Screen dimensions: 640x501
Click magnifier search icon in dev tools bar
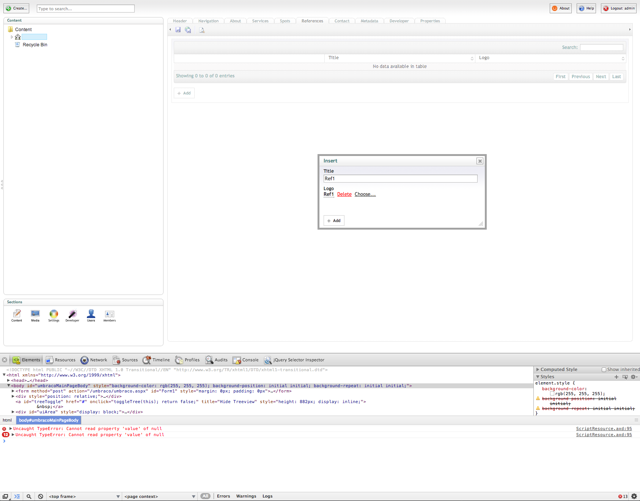tap(29, 496)
